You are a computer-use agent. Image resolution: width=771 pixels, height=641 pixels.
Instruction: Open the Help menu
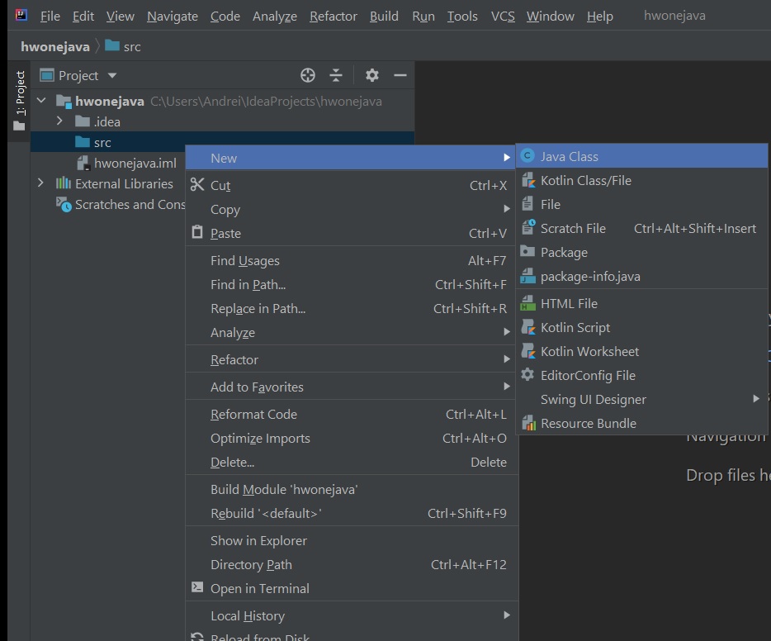[600, 17]
